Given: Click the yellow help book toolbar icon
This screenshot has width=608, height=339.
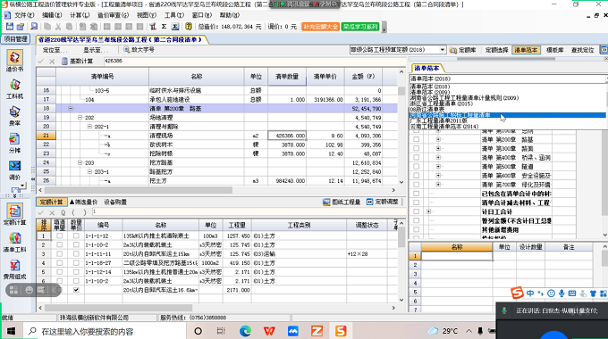Looking at the screenshot, I should [x=189, y=26].
